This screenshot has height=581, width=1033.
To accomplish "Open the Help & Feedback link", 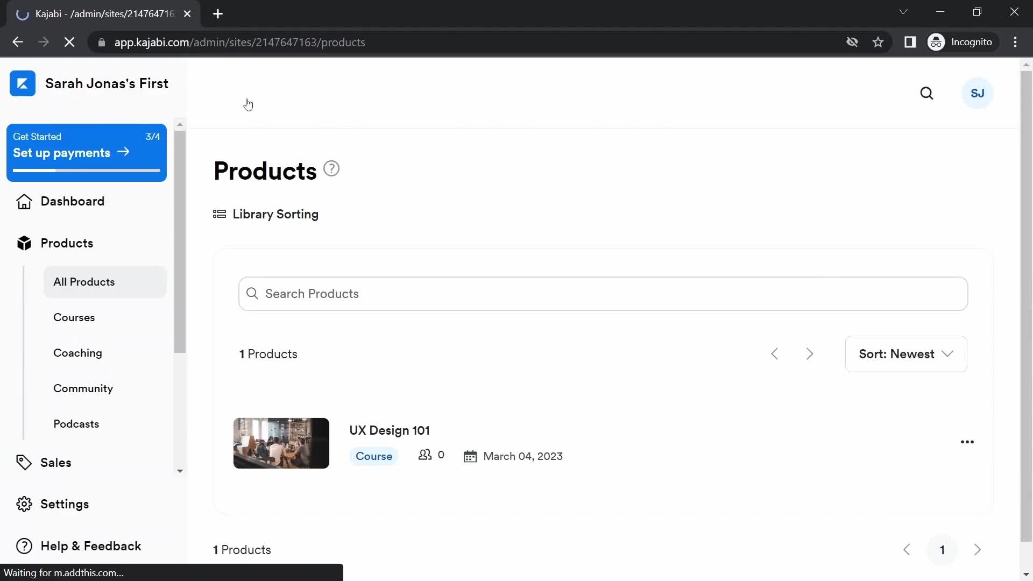I will pyautogui.click(x=91, y=546).
